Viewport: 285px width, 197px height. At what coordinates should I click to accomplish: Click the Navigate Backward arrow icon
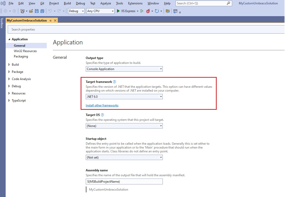click(6, 11)
